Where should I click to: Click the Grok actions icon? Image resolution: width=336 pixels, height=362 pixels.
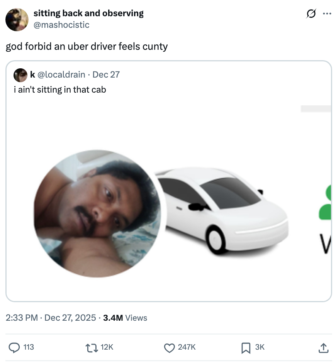311,13
